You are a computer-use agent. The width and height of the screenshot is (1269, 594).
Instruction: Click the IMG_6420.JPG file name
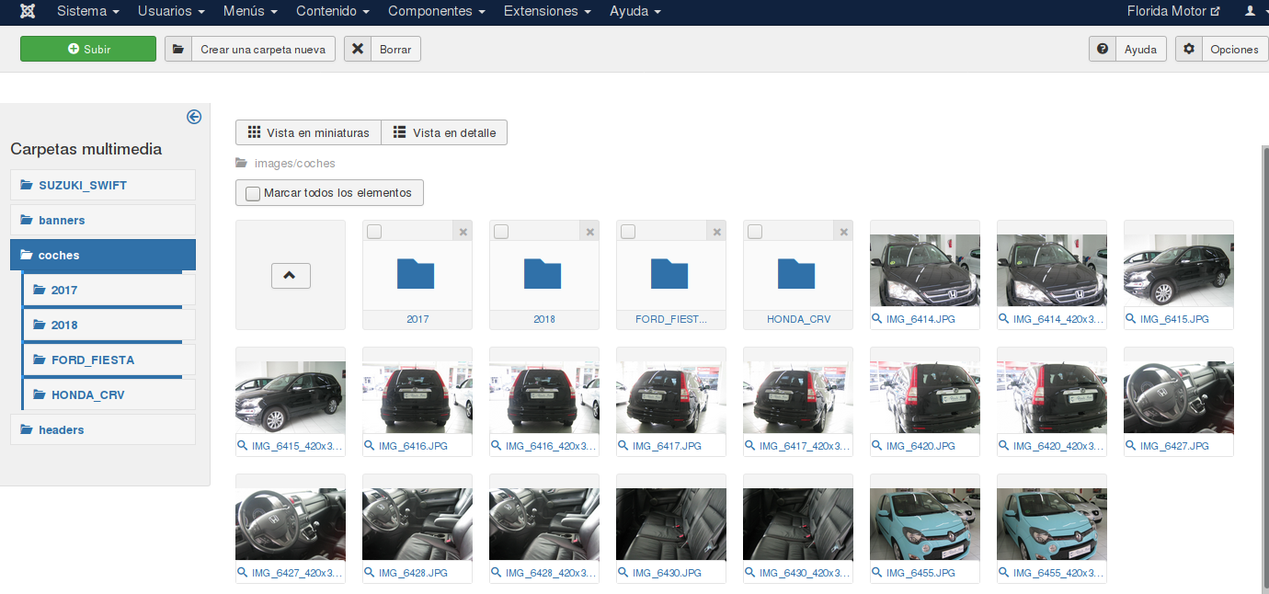pyautogui.click(x=920, y=446)
